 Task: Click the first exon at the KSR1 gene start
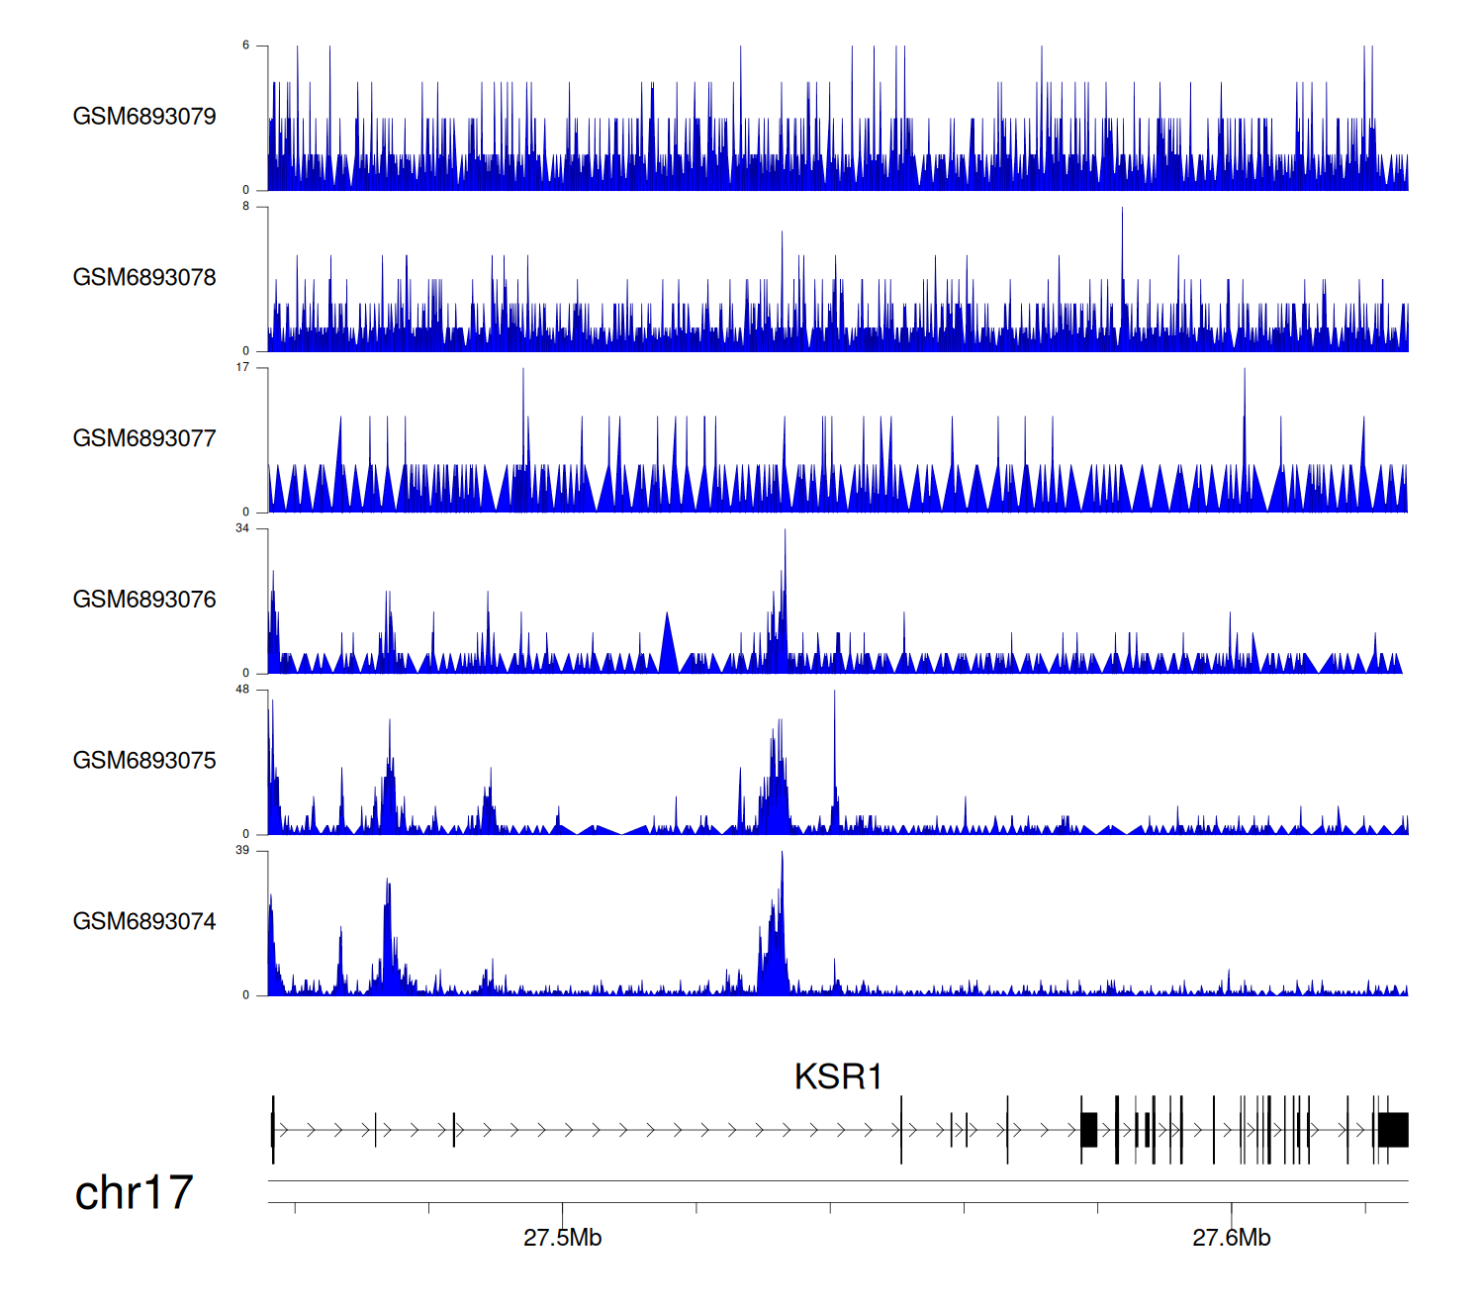coord(273,1130)
